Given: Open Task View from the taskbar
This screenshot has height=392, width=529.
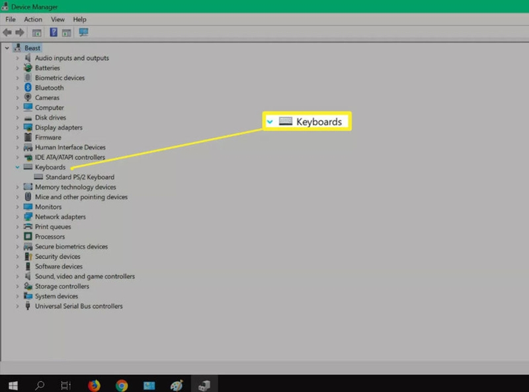Looking at the screenshot, I should click(x=65, y=385).
